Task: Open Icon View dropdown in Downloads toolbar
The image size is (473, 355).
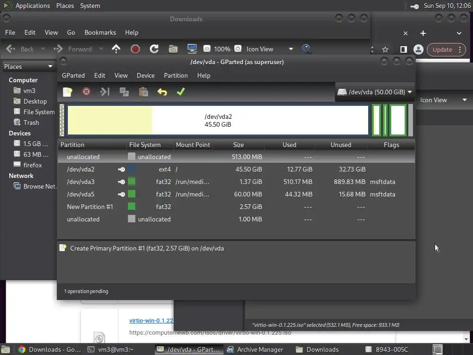Action: click(269, 49)
